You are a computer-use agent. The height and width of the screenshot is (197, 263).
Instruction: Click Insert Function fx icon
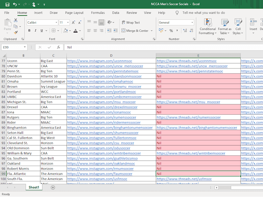pos(59,47)
